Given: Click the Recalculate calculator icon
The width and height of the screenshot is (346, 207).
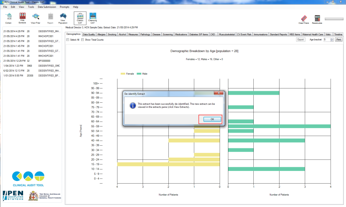Looking at the screenshot, I should 317,19.
